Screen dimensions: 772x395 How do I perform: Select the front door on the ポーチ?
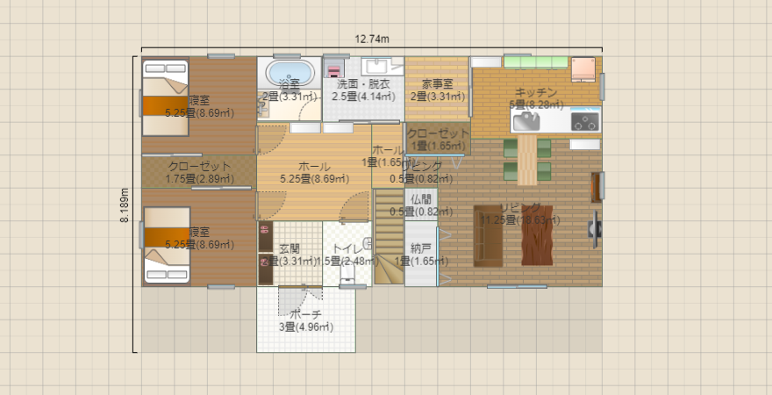(x=300, y=300)
